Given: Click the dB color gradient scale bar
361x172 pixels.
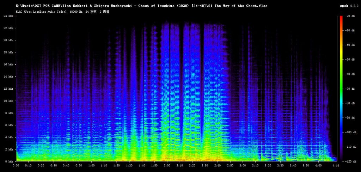Looking at the screenshot, I should pos(341,89).
